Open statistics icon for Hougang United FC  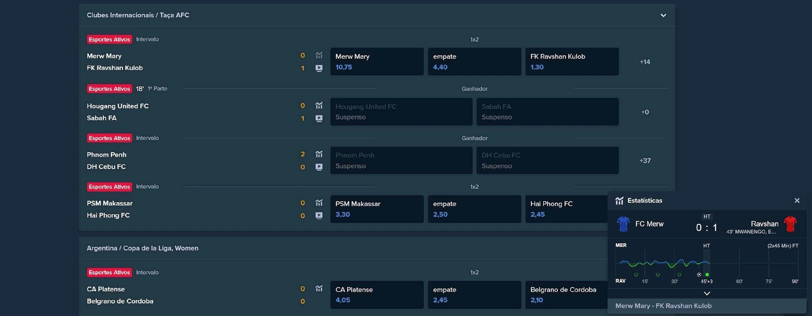click(319, 105)
